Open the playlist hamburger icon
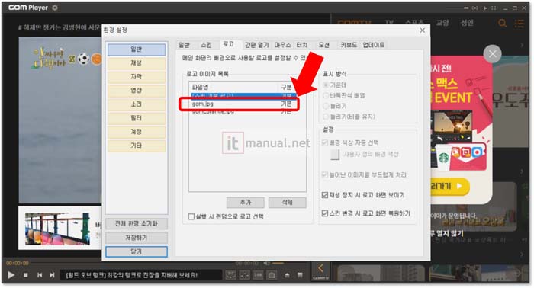The image size is (534, 288). [300, 275]
